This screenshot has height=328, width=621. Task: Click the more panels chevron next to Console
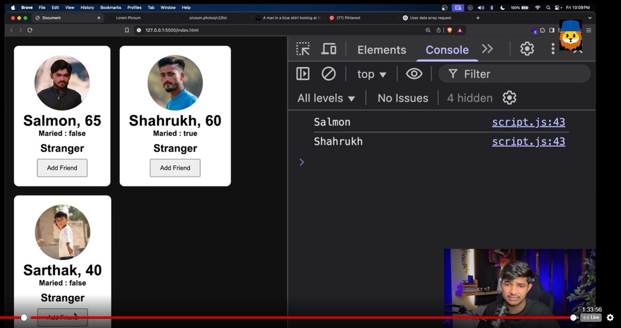pyautogui.click(x=487, y=49)
